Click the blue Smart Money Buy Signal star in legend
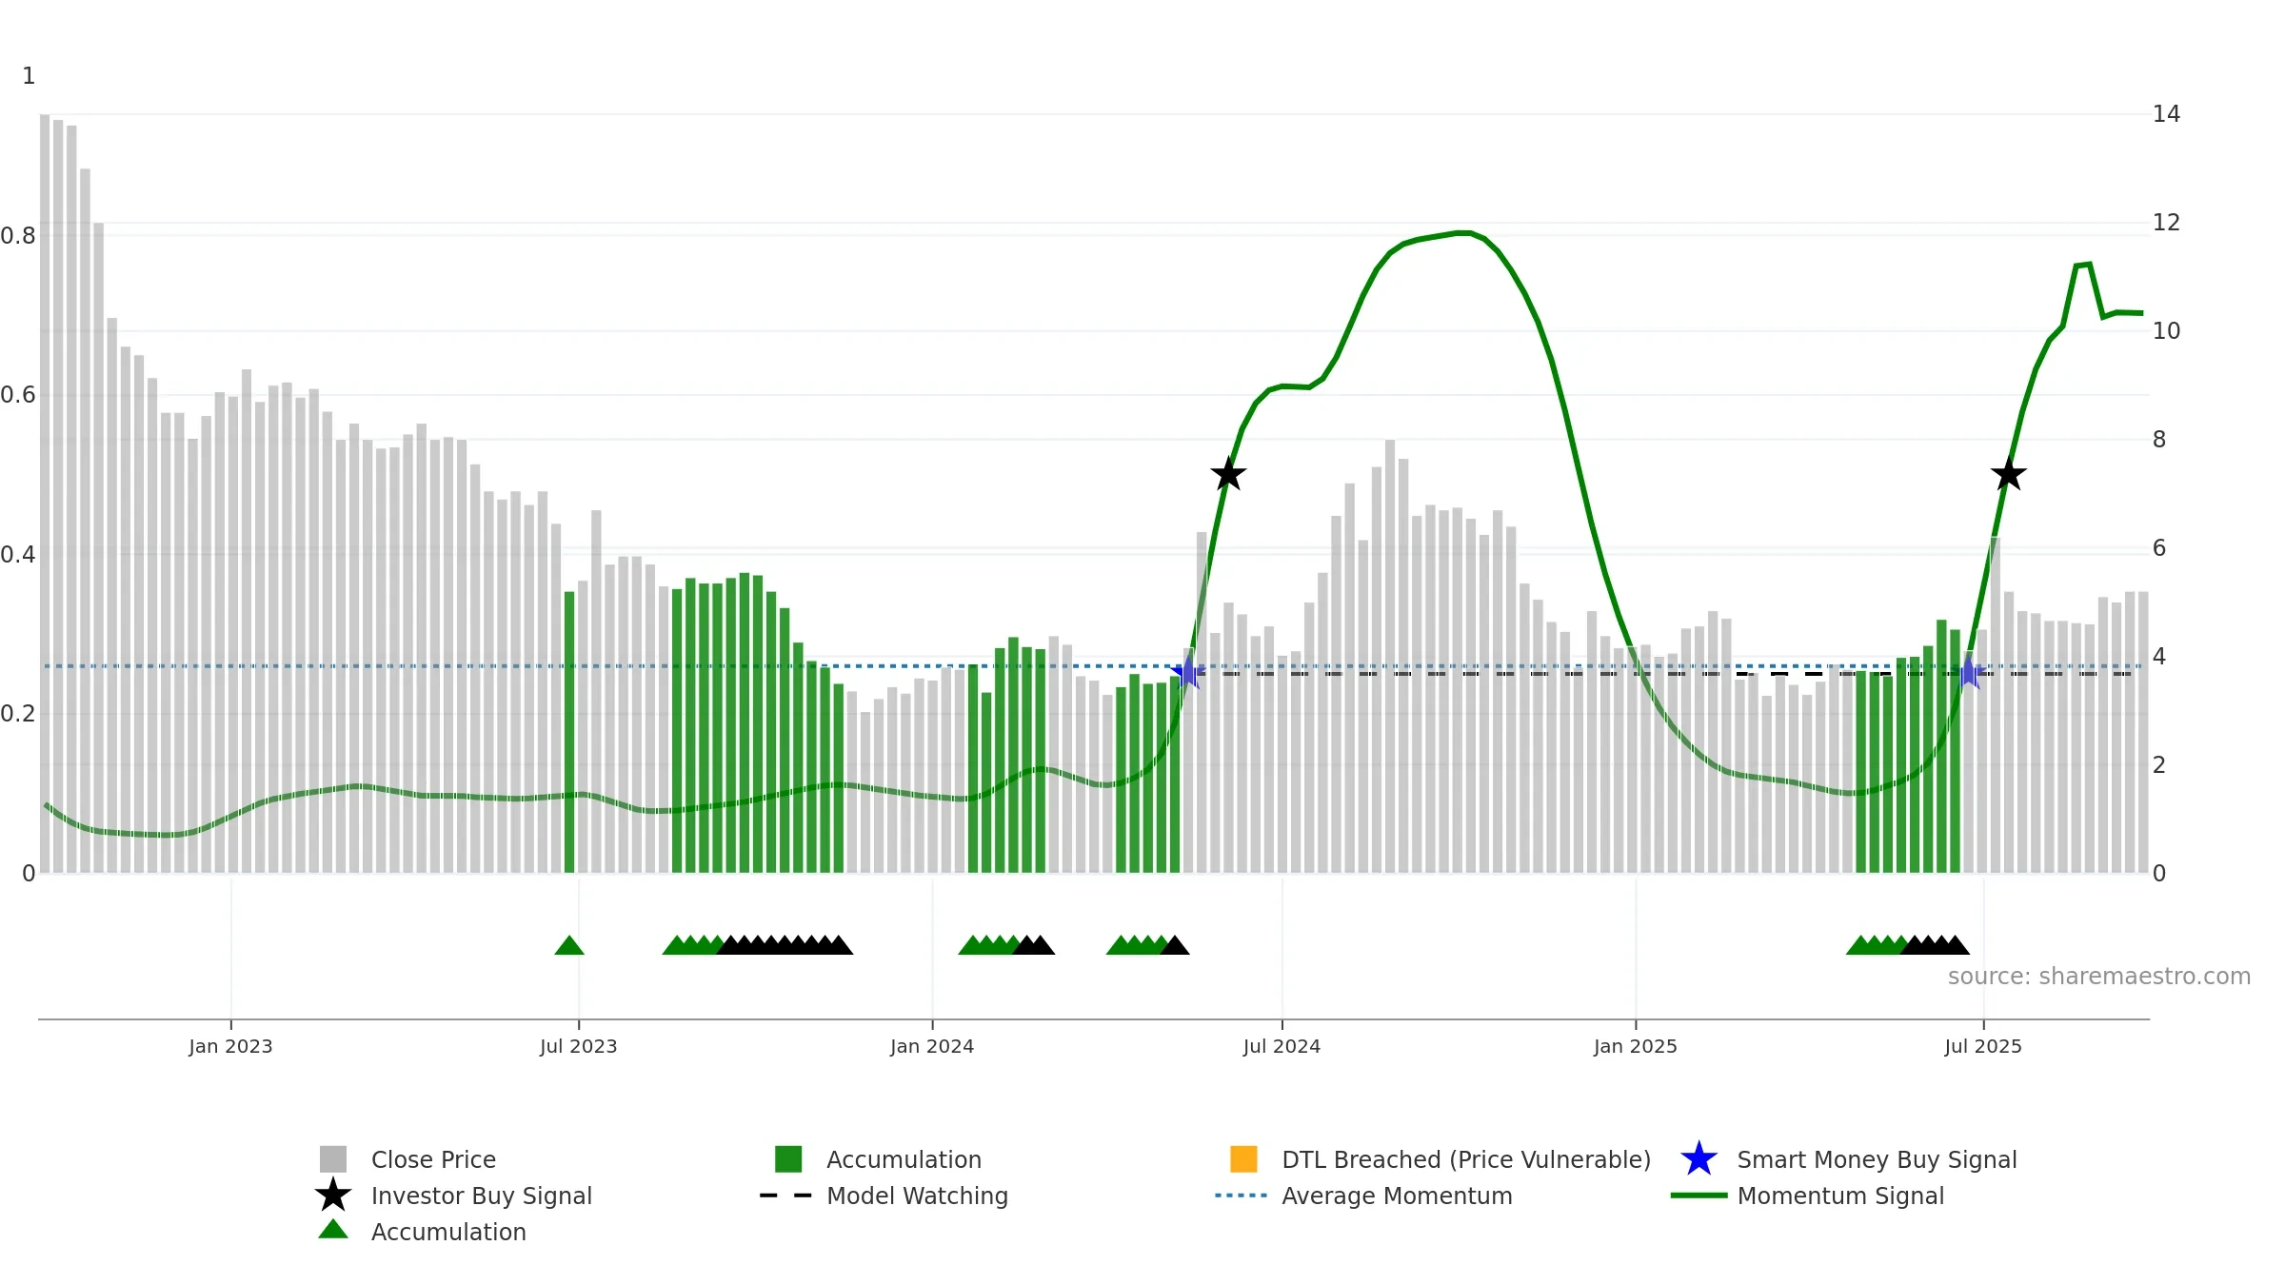This screenshot has width=2285, height=1285. point(1699,1159)
